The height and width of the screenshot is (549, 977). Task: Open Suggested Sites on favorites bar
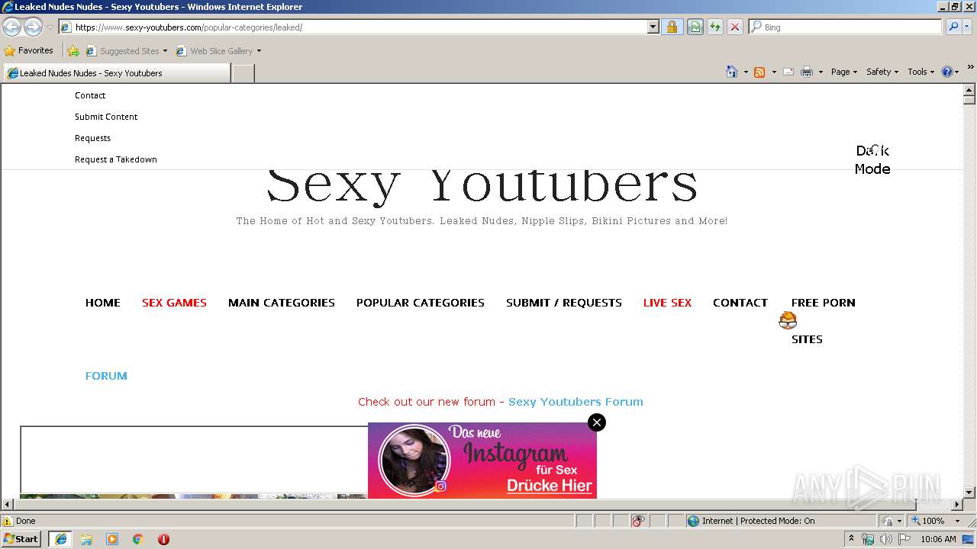(127, 51)
